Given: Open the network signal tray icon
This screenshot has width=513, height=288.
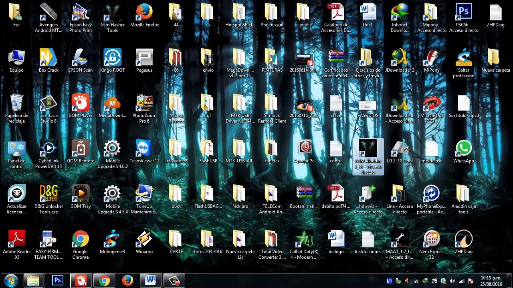Looking at the screenshot, I should click(462, 281).
